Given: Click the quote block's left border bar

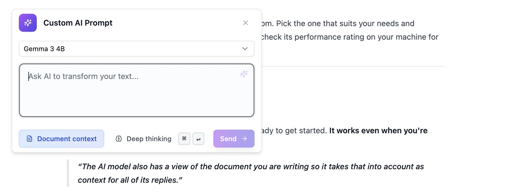Looking at the screenshot, I should (68, 173).
